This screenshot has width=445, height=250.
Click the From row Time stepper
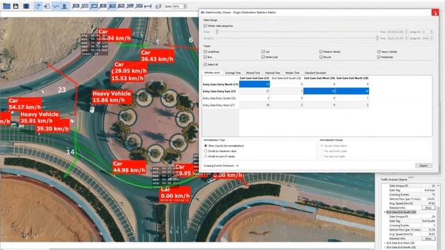(x=406, y=32)
